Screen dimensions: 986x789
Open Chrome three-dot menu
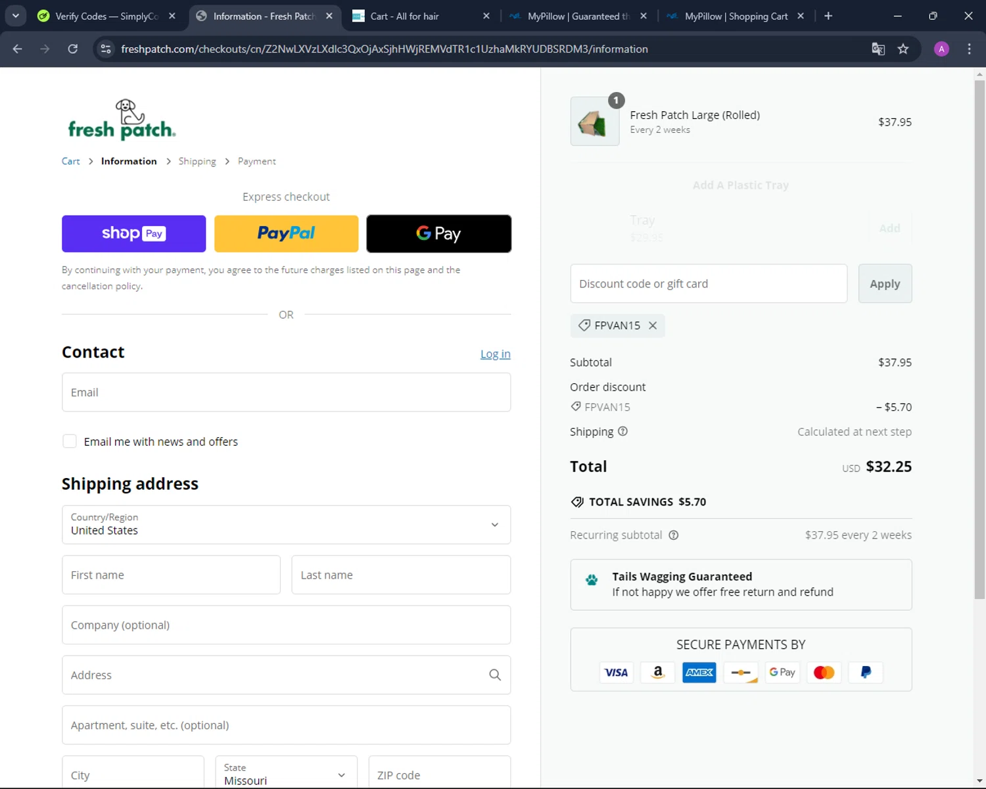969,49
